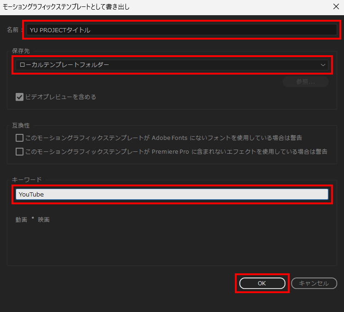This screenshot has width=344, height=312.
Task: Toggle the ビデオプレビューを含める checkbox
Action: [x=19, y=97]
